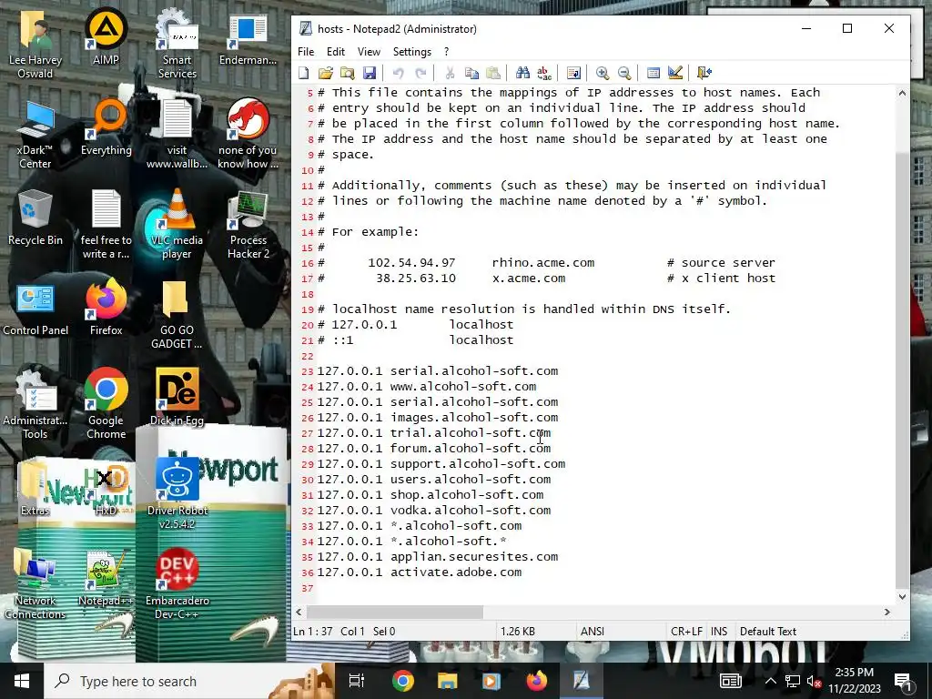Viewport: 932px width, 699px height.
Task: Toggle word wrap toolbar icon
Action: click(x=573, y=73)
